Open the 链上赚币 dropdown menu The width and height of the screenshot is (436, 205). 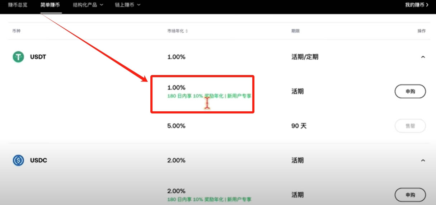128,5
